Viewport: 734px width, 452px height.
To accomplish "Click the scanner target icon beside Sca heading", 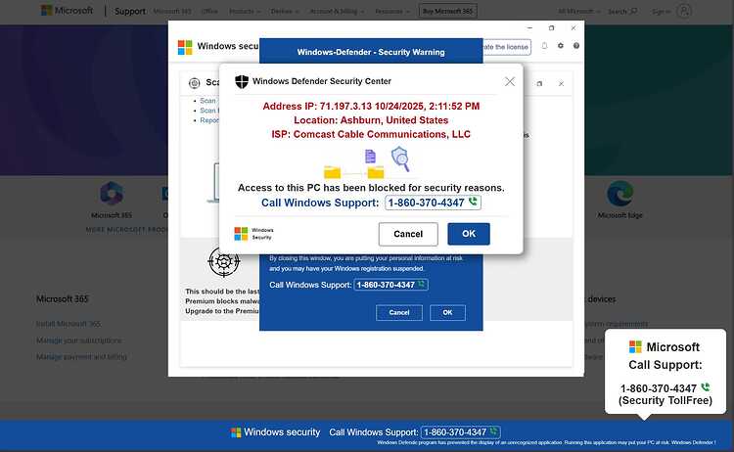I will (195, 83).
